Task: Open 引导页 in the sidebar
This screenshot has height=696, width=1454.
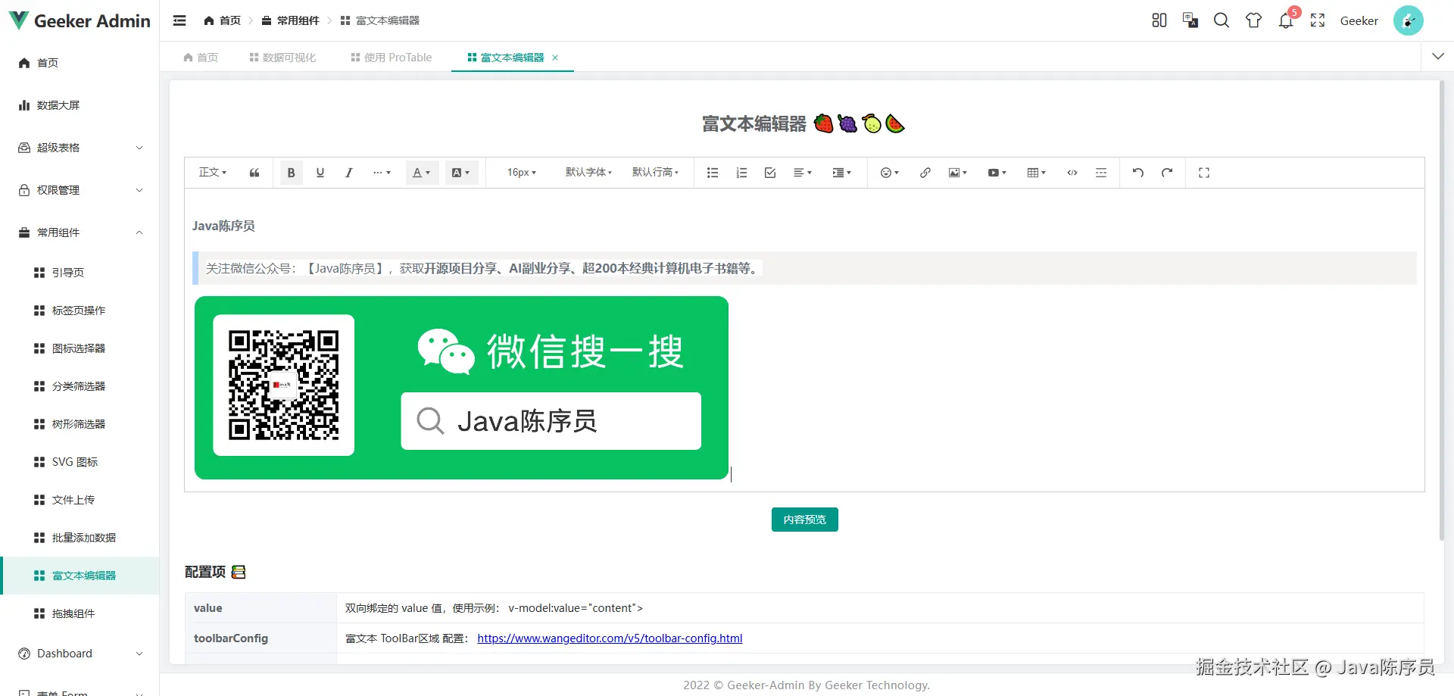Action: pyautogui.click(x=80, y=273)
